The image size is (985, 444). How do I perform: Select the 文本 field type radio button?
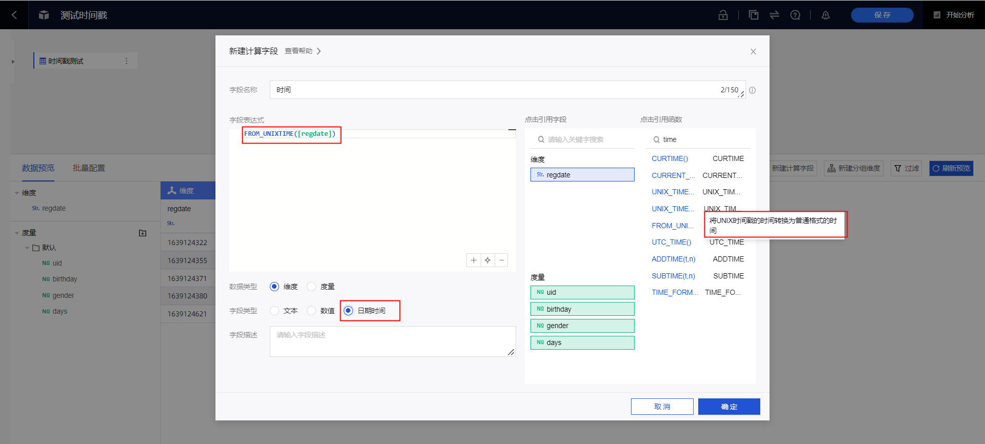(274, 311)
